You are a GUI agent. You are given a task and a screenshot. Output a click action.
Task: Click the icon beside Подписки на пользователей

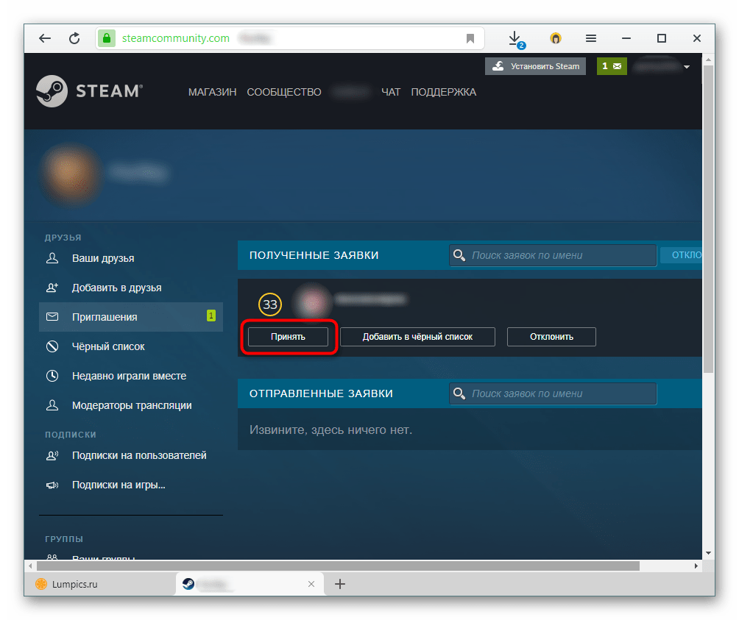[52, 455]
